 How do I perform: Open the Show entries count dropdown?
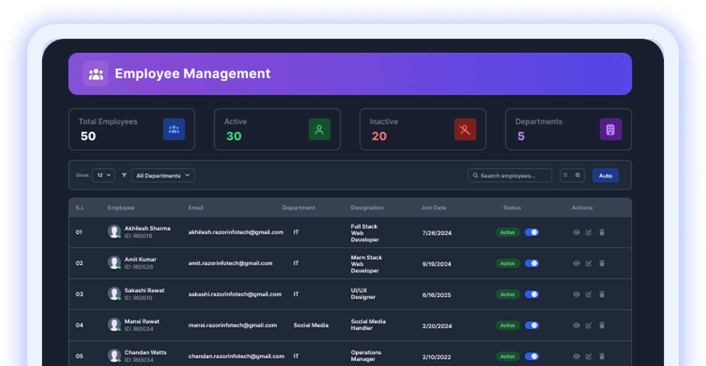pyautogui.click(x=103, y=175)
